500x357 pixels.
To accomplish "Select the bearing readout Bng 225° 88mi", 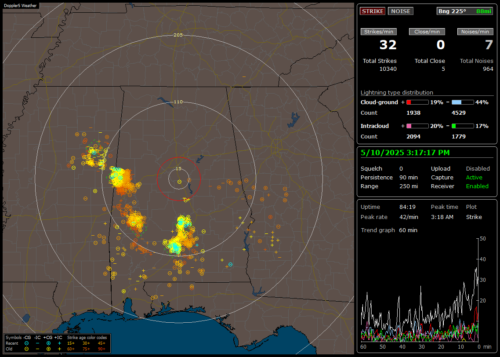I will (464, 11).
